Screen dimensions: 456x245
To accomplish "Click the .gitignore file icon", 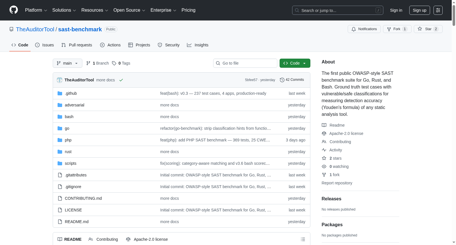I will click(x=60, y=187).
